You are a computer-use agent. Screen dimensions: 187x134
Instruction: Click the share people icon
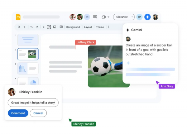coord(139,17)
